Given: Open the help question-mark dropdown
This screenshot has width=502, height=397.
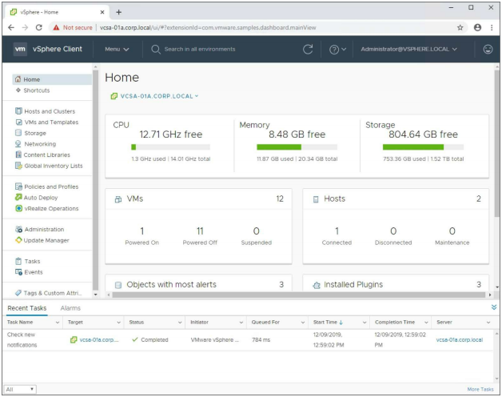Looking at the screenshot, I should tap(337, 50).
